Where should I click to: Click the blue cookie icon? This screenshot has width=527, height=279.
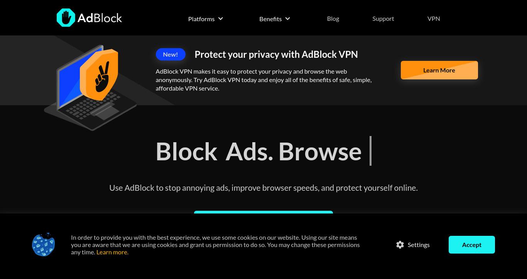(44, 244)
